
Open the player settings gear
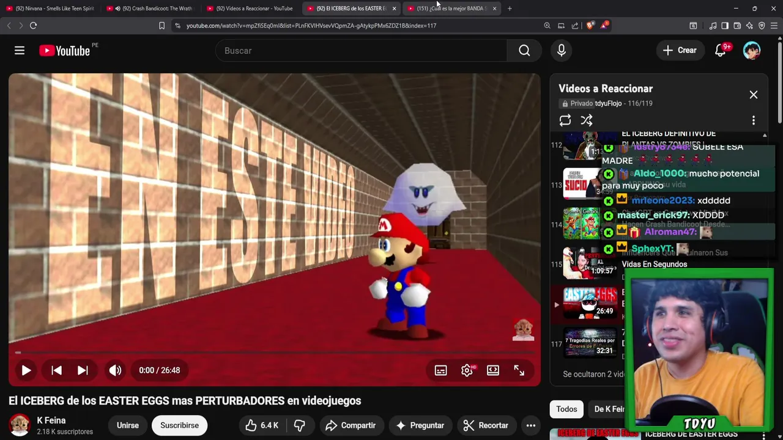tap(467, 370)
